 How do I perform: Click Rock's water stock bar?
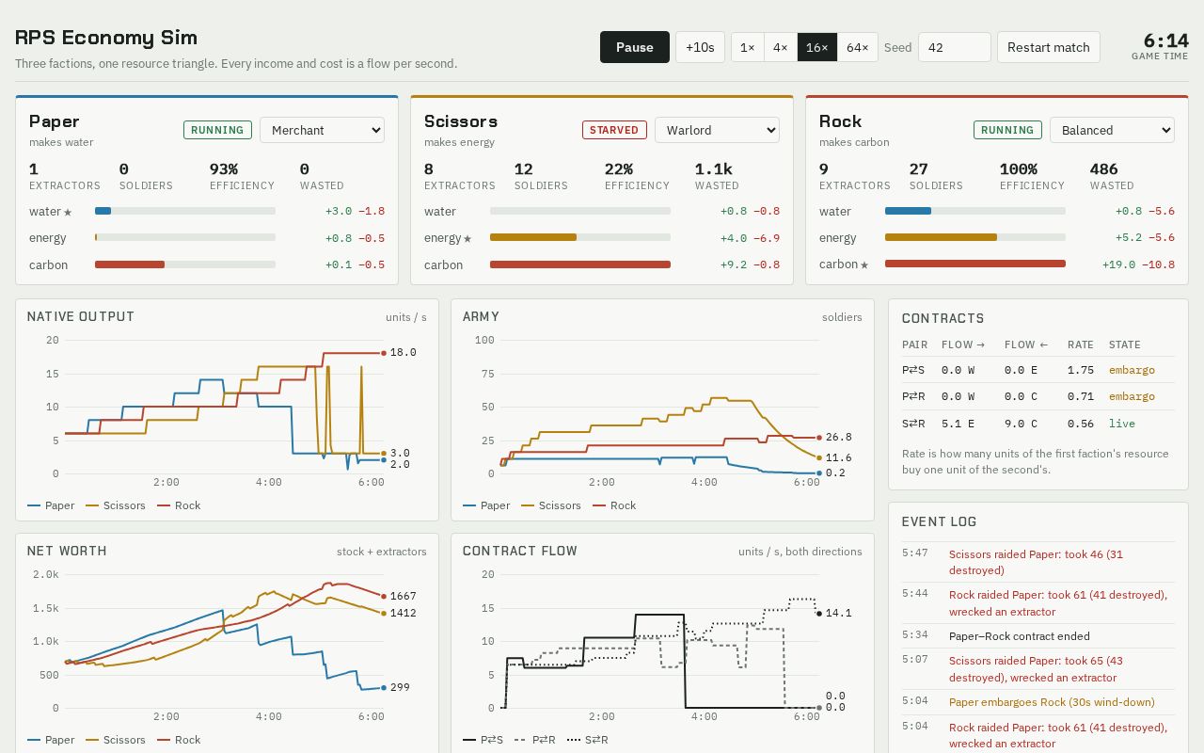[975, 211]
